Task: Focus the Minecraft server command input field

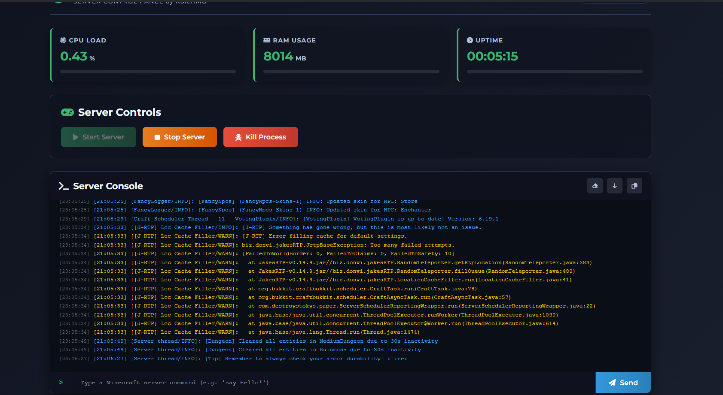Action: 333,383
